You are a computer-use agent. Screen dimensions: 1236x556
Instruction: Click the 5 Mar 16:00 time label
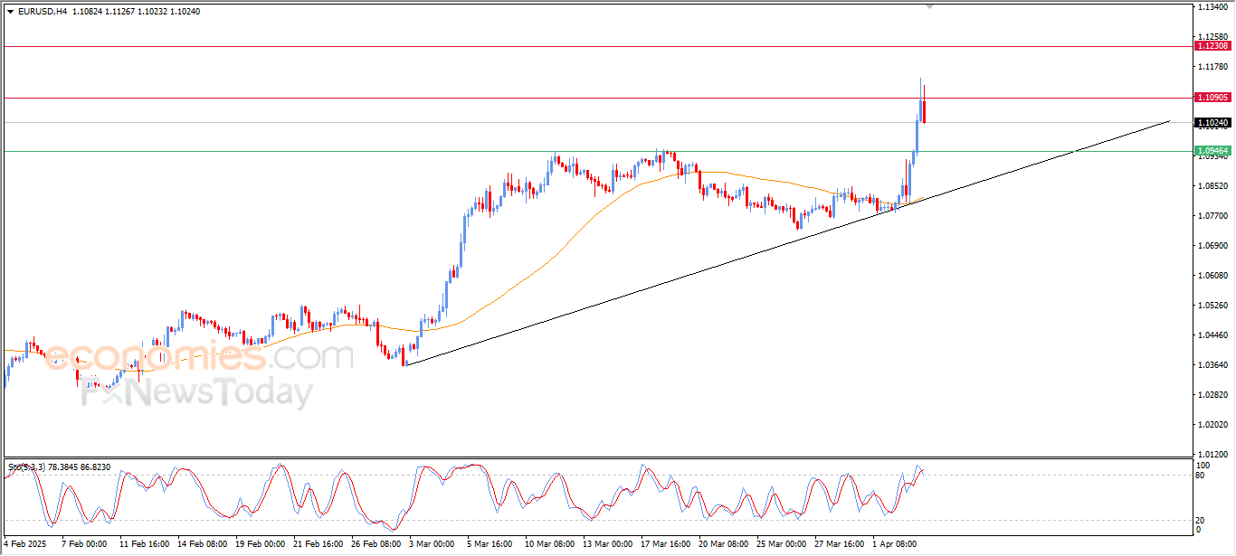pyautogui.click(x=490, y=544)
